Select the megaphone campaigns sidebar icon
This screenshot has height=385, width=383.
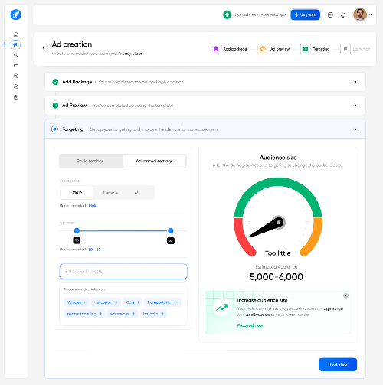[16, 44]
